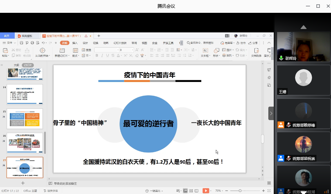Click the 缺失字体 missing fonts button
The height and width of the screenshot is (194, 331).
50,191
